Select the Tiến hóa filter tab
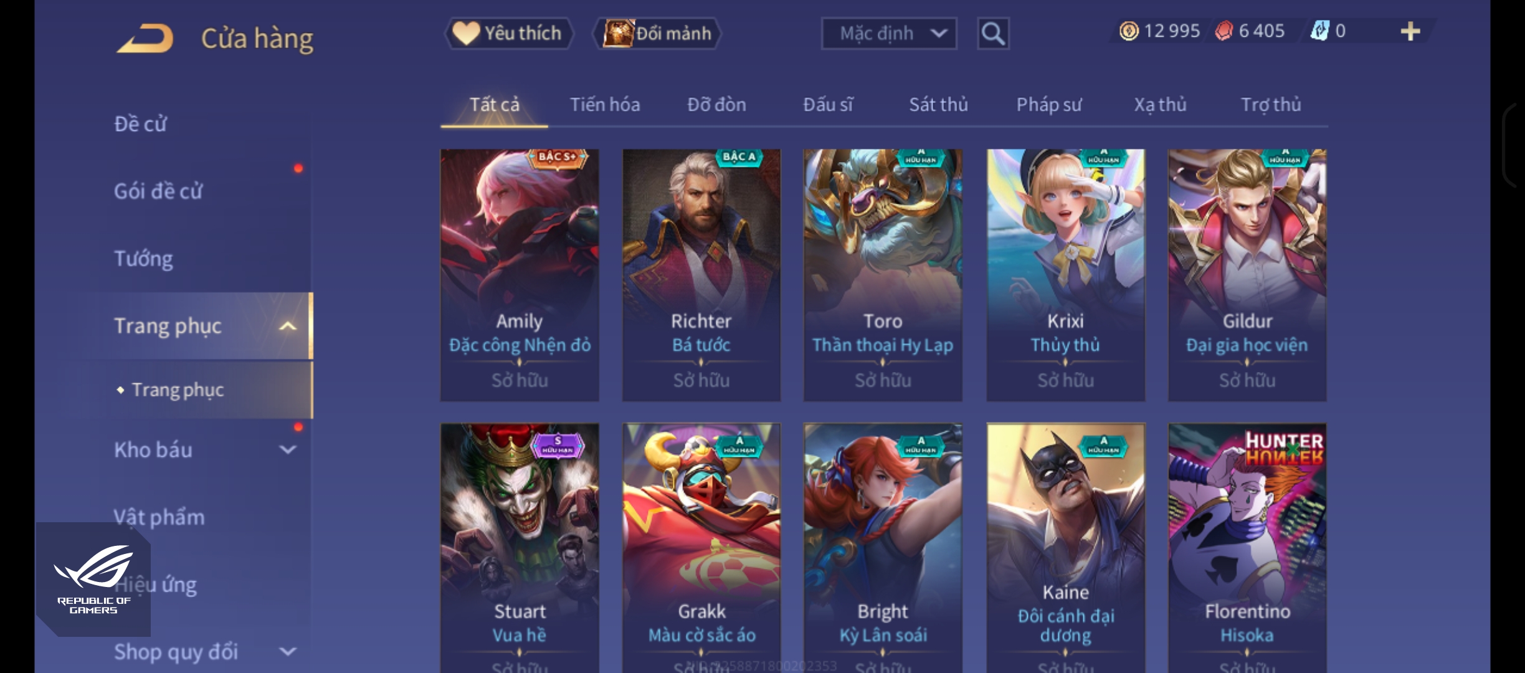 (x=605, y=105)
